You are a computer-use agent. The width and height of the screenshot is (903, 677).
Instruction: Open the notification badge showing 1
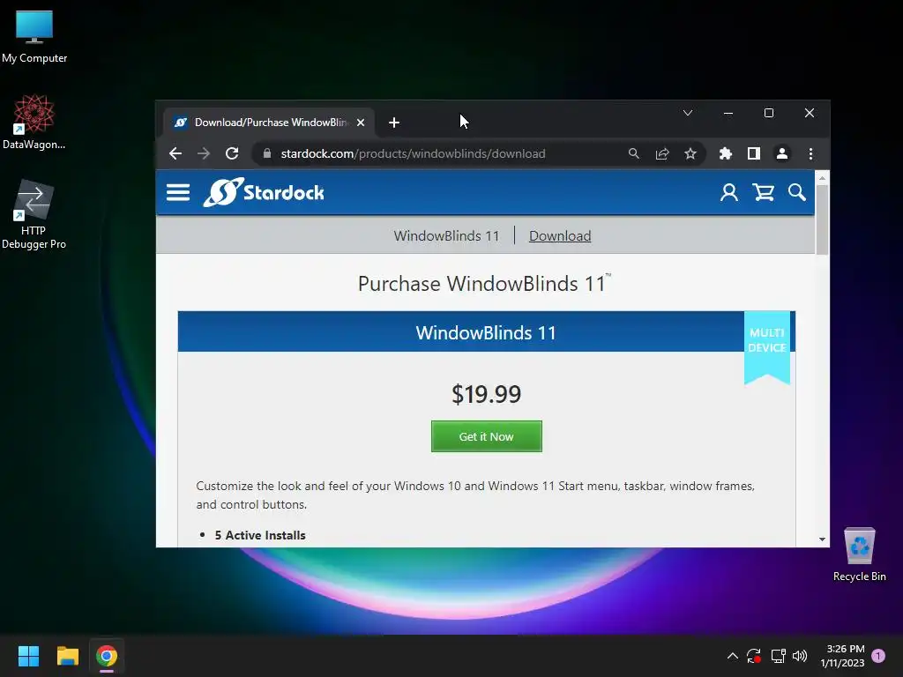click(878, 656)
